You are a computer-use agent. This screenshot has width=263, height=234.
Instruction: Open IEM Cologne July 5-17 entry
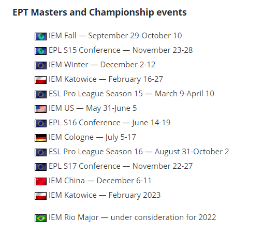click(92, 137)
